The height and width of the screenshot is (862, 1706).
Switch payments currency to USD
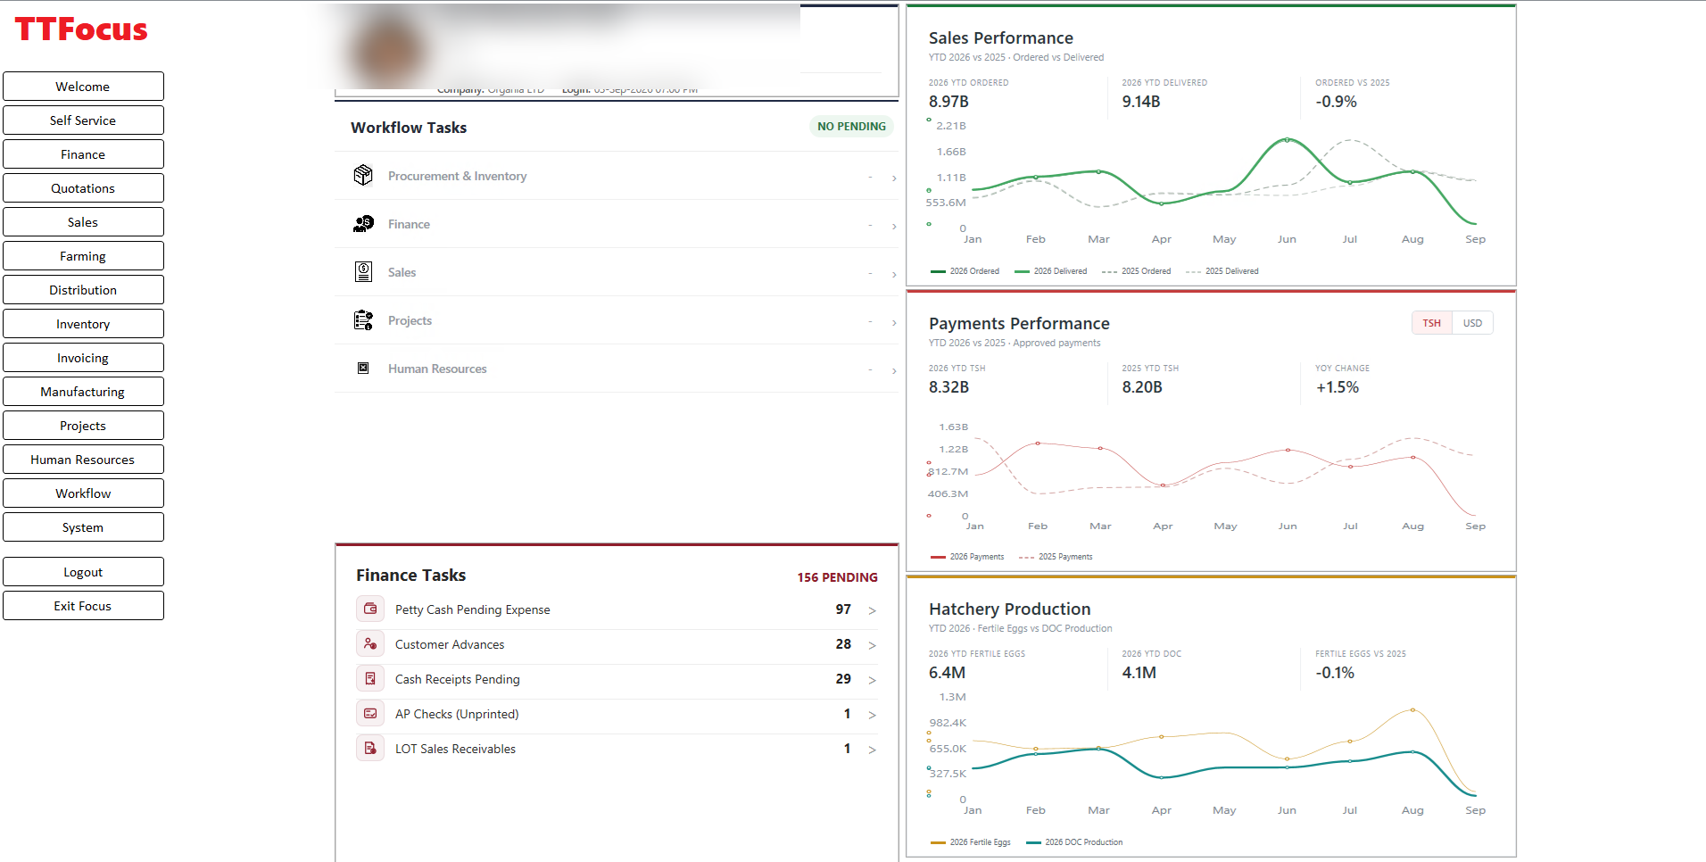click(x=1472, y=323)
